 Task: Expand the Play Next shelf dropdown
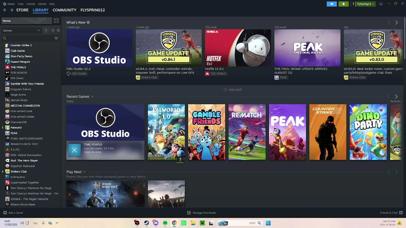(x=84, y=172)
